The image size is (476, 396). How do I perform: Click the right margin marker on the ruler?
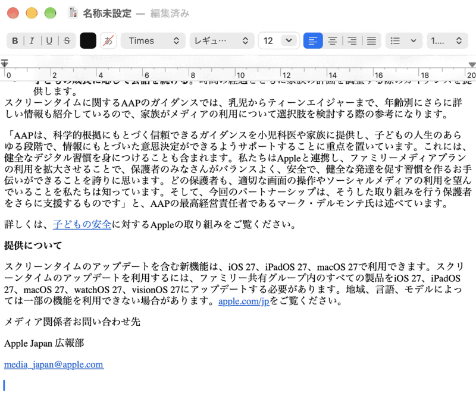(472, 64)
